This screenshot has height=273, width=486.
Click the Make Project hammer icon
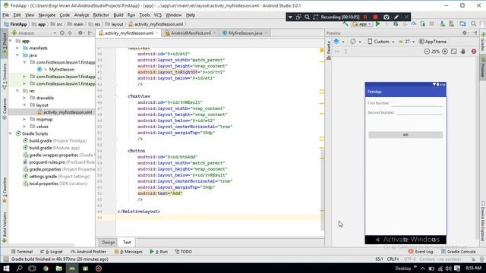pos(346,24)
